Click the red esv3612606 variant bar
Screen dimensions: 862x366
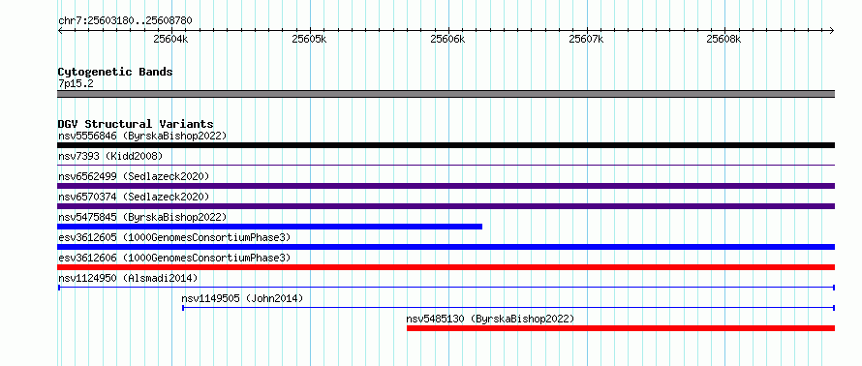click(446, 267)
